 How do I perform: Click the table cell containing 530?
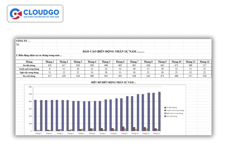click(x=205, y=76)
